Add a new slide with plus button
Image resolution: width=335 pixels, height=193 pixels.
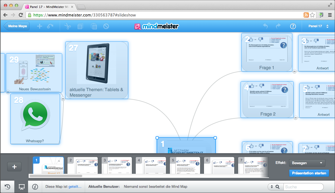click(14, 167)
